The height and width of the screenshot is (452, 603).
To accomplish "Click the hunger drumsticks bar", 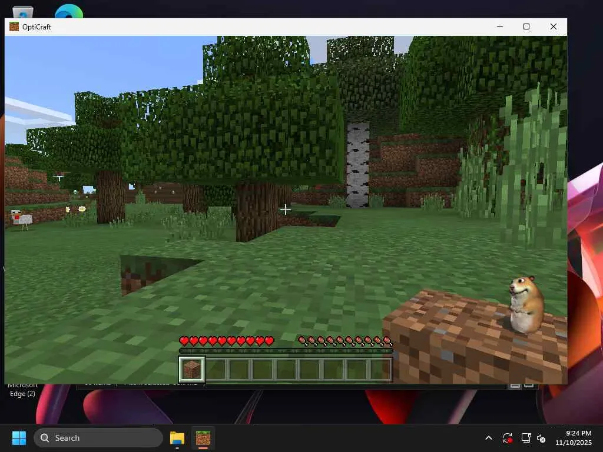I will click(345, 341).
